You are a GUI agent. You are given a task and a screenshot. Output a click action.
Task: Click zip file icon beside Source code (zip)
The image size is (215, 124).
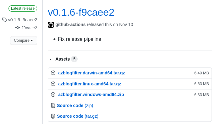click(53, 105)
